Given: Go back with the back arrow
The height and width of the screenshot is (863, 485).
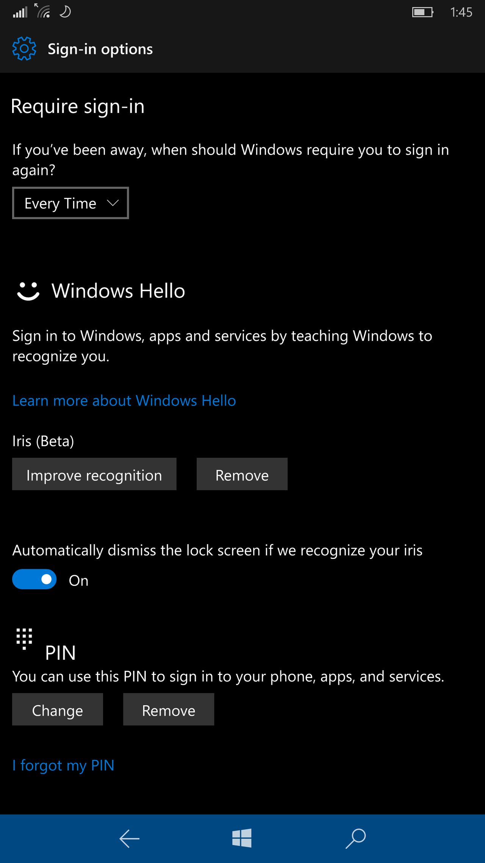Looking at the screenshot, I should pyautogui.click(x=129, y=838).
